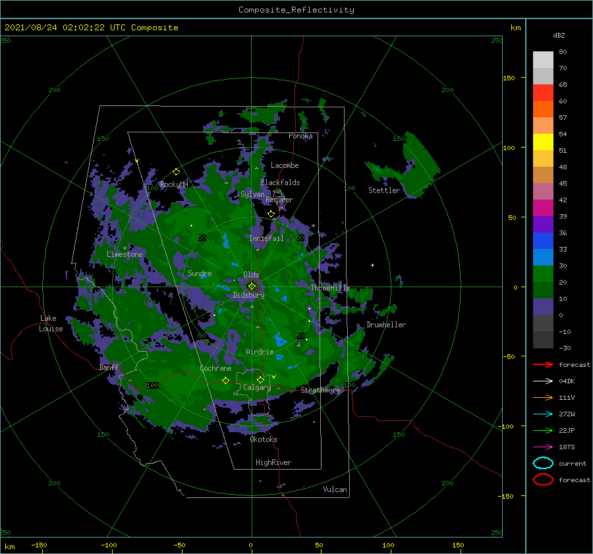
Task: Click the Lacombe city label
Action: [285, 165]
